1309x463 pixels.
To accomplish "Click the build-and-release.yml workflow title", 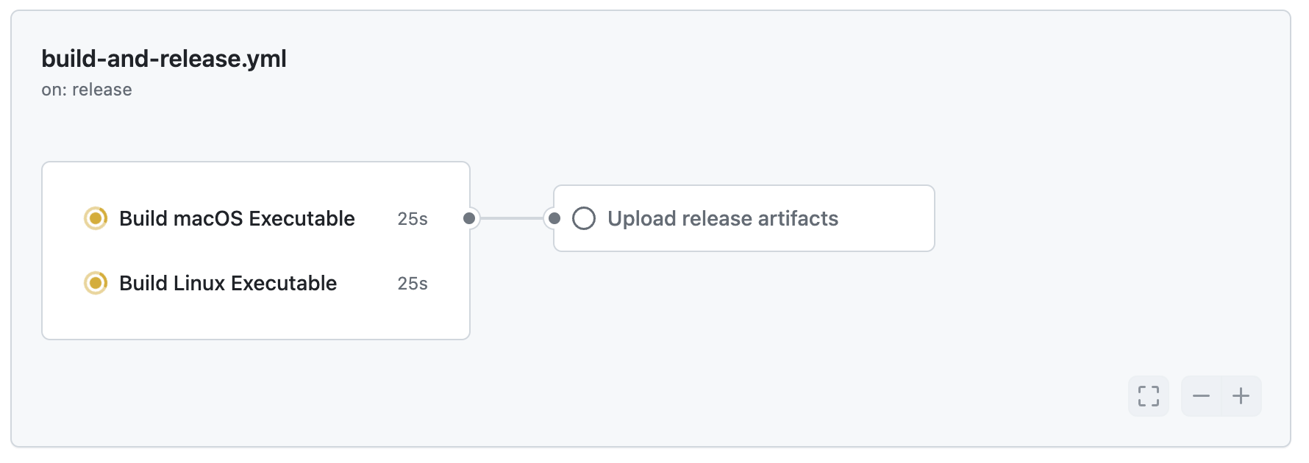I will click(164, 59).
